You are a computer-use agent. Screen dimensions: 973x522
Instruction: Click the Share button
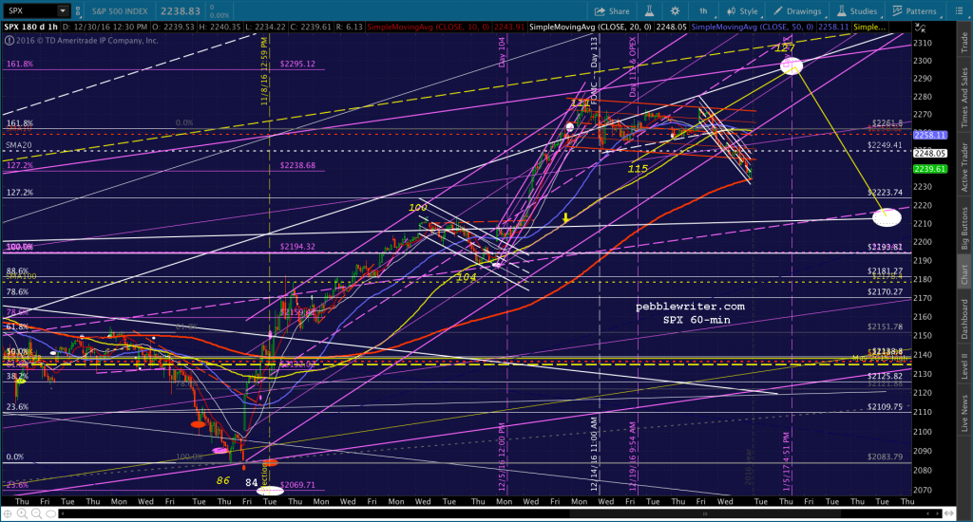tap(612, 11)
